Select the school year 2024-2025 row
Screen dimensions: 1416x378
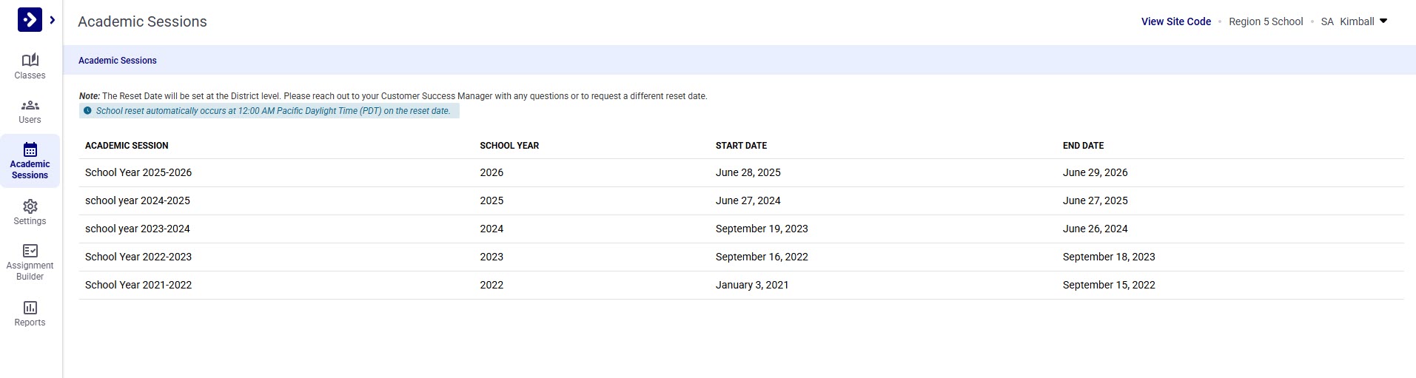138,200
